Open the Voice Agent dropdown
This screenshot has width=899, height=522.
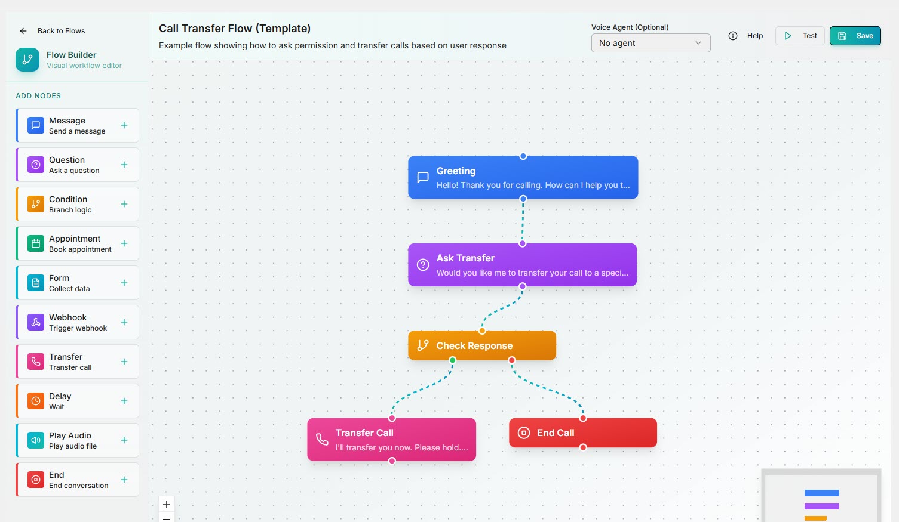(651, 42)
